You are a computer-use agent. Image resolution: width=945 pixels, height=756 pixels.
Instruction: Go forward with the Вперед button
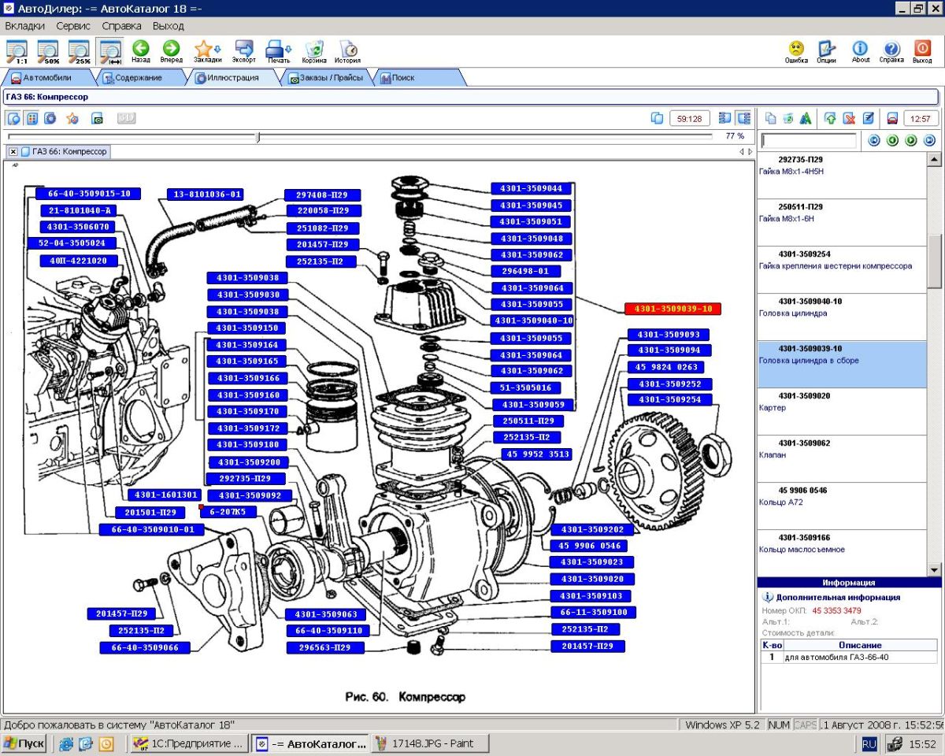pos(171,51)
